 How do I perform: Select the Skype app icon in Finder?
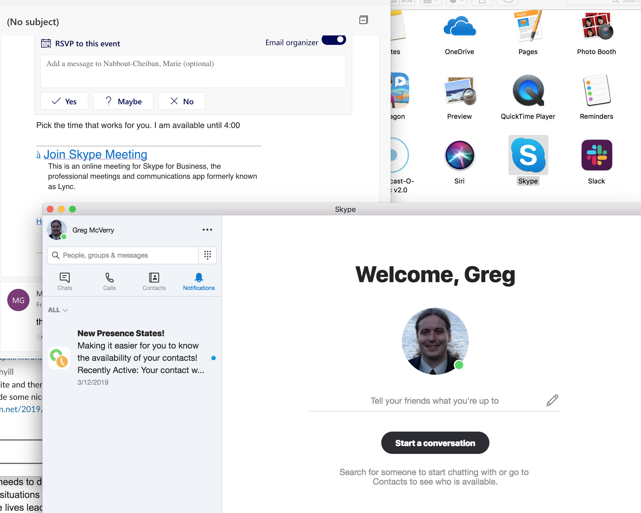(x=528, y=155)
